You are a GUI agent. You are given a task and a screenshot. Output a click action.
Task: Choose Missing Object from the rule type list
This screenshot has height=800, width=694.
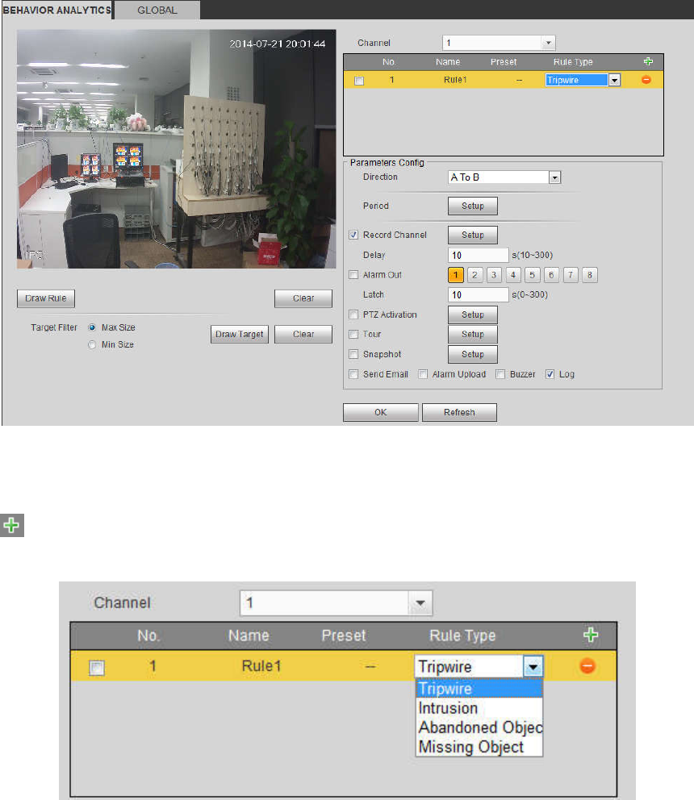(479, 747)
